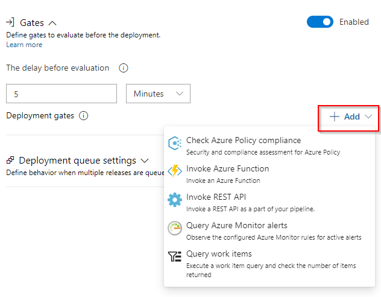Click the delay value input field

point(61,94)
